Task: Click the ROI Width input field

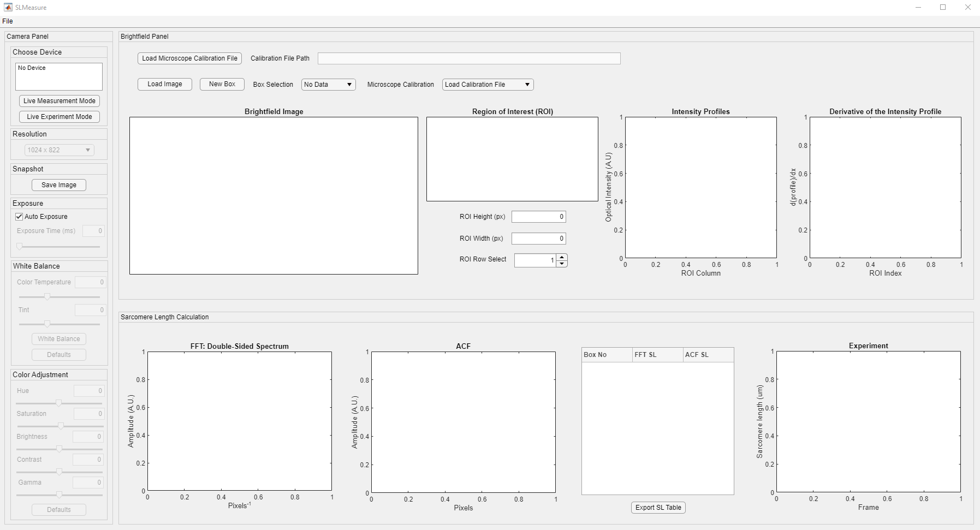Action: pos(539,239)
